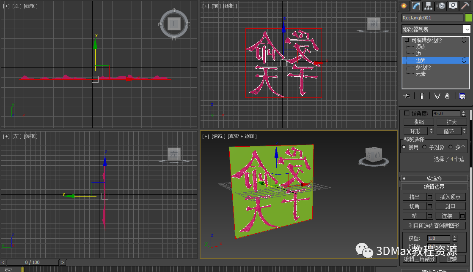Enable the 按角度 checkbox

tap(407, 113)
